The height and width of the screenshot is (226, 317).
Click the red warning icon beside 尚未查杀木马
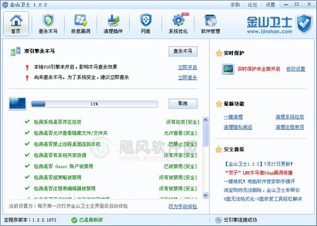(x=27, y=78)
